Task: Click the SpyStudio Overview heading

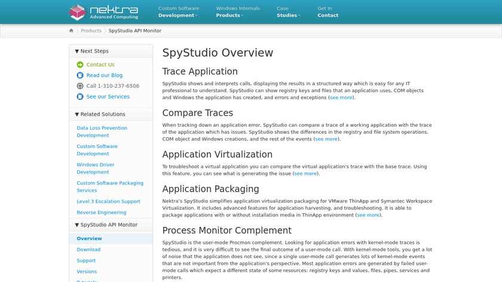Action: pos(218,53)
